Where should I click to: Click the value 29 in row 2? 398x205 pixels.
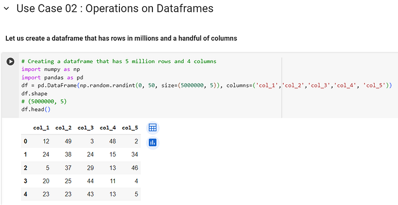(90, 168)
